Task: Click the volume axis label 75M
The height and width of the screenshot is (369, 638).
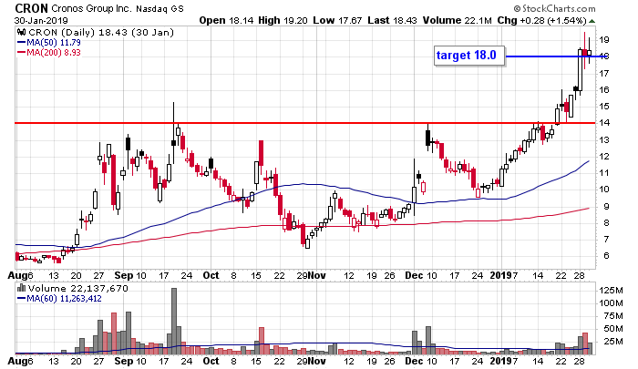Action: coord(613,316)
